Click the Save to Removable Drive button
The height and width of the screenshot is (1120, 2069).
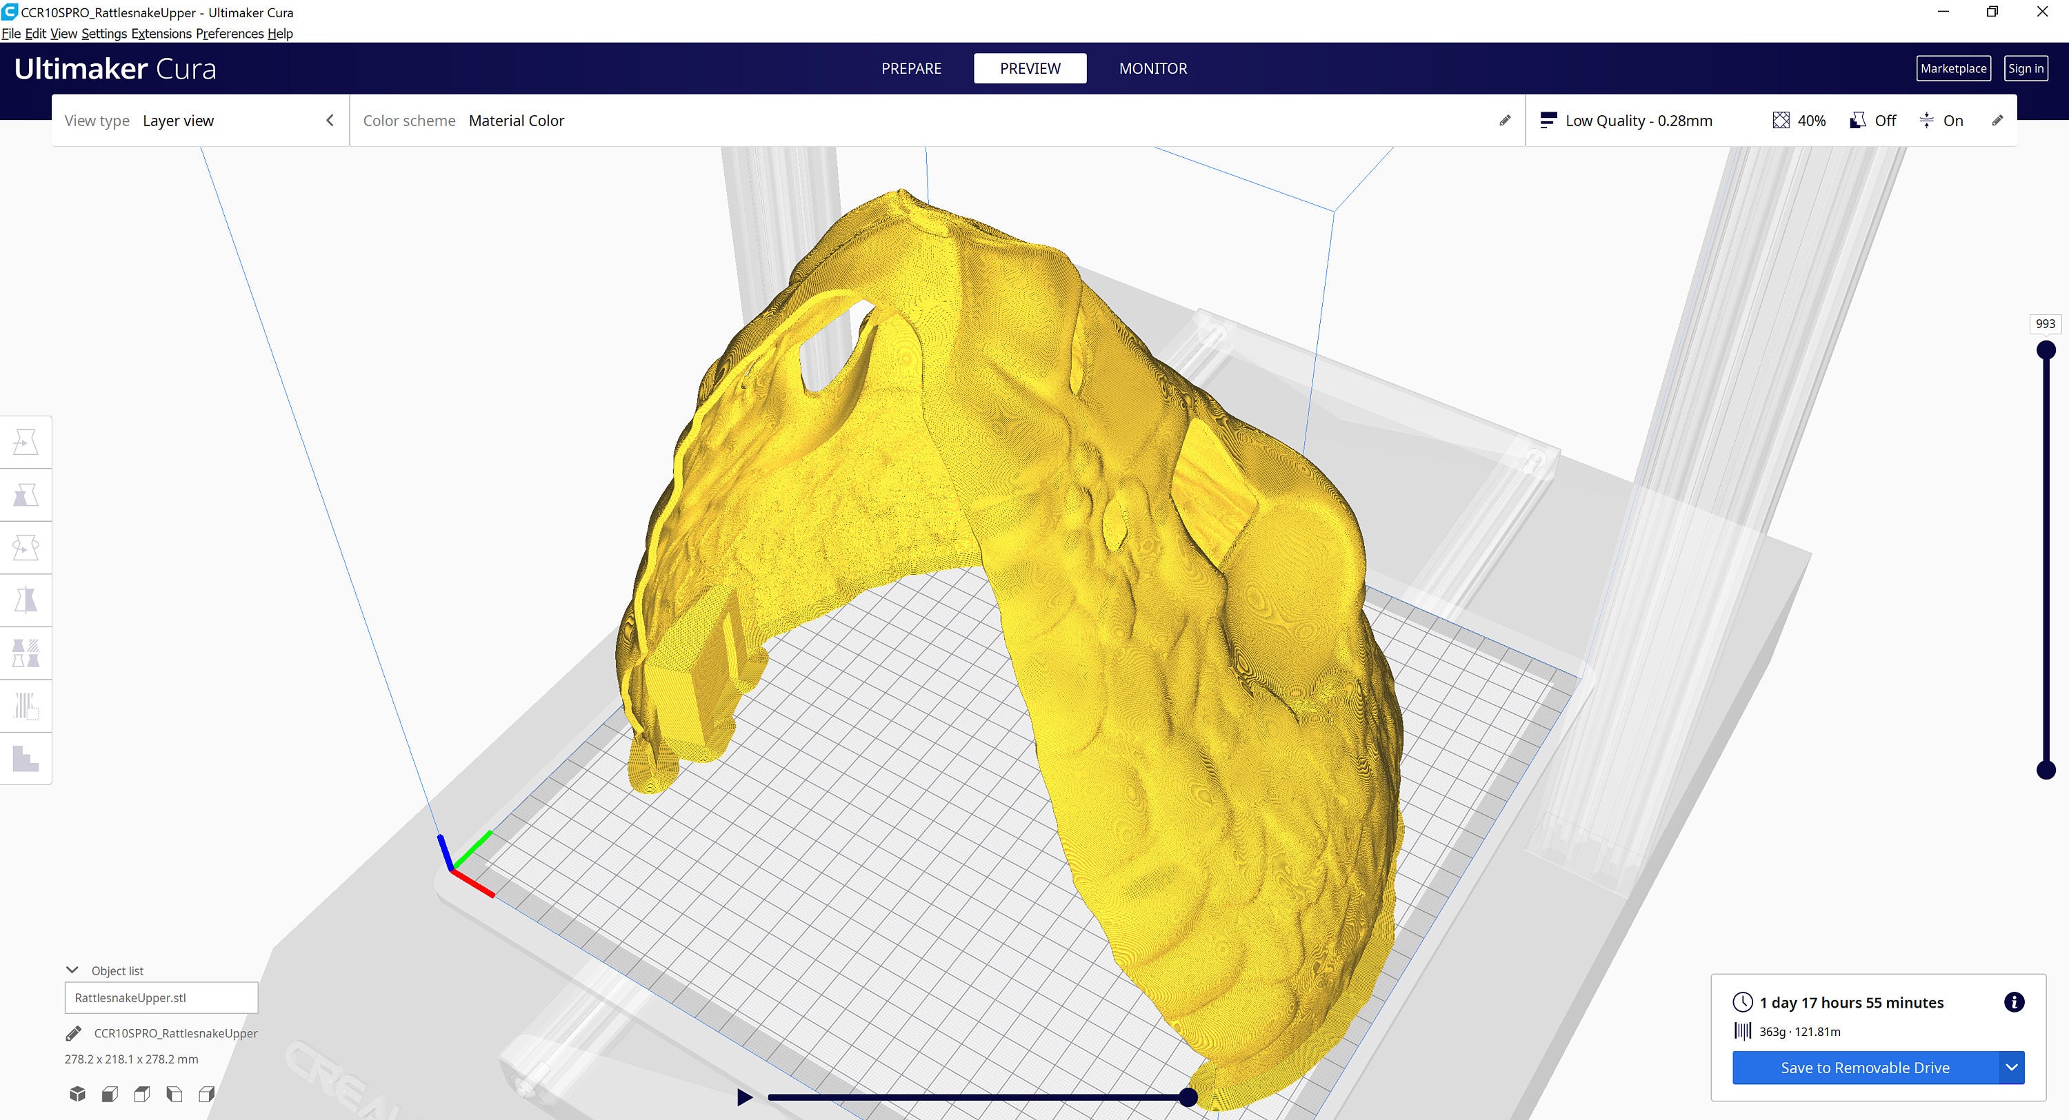point(1863,1068)
